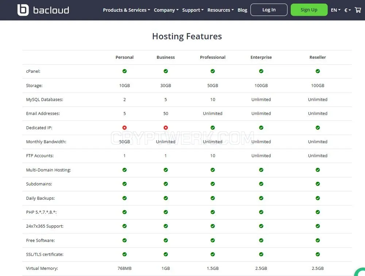Image resolution: width=365 pixels, height=276 pixels.
Task: Click 24x7x365 Support check under Reseller
Action: tap(318, 226)
